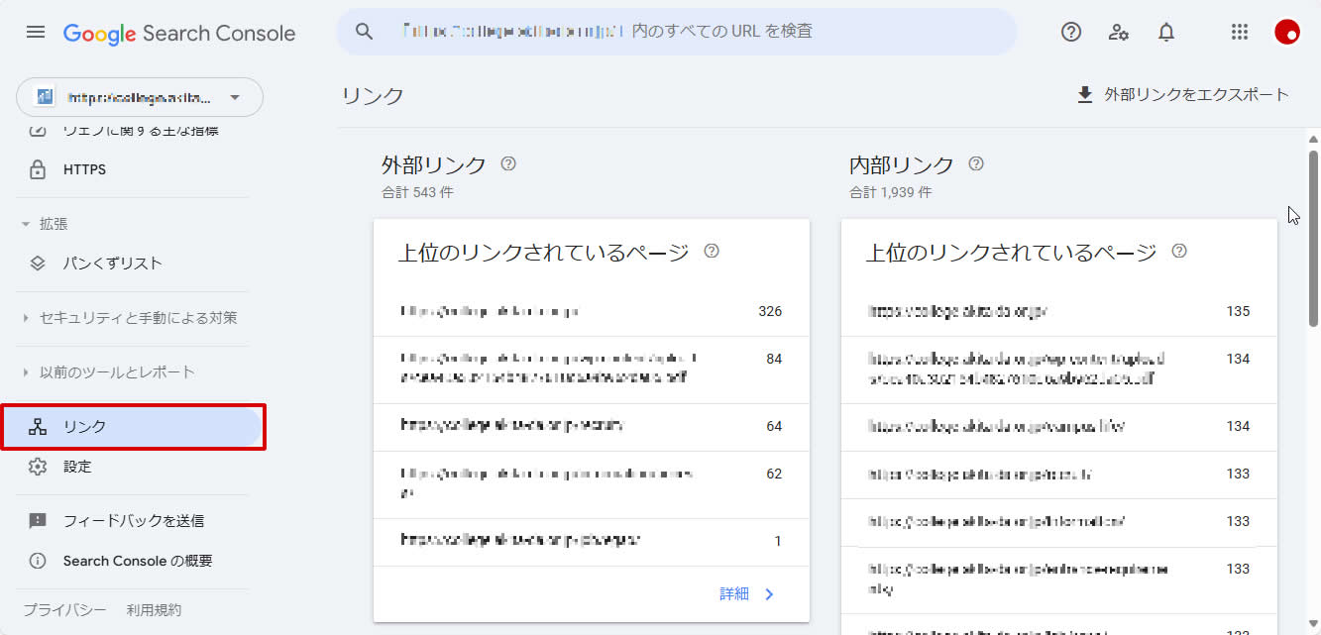
Task: Open パンくずリスト report
Action: click(x=112, y=264)
